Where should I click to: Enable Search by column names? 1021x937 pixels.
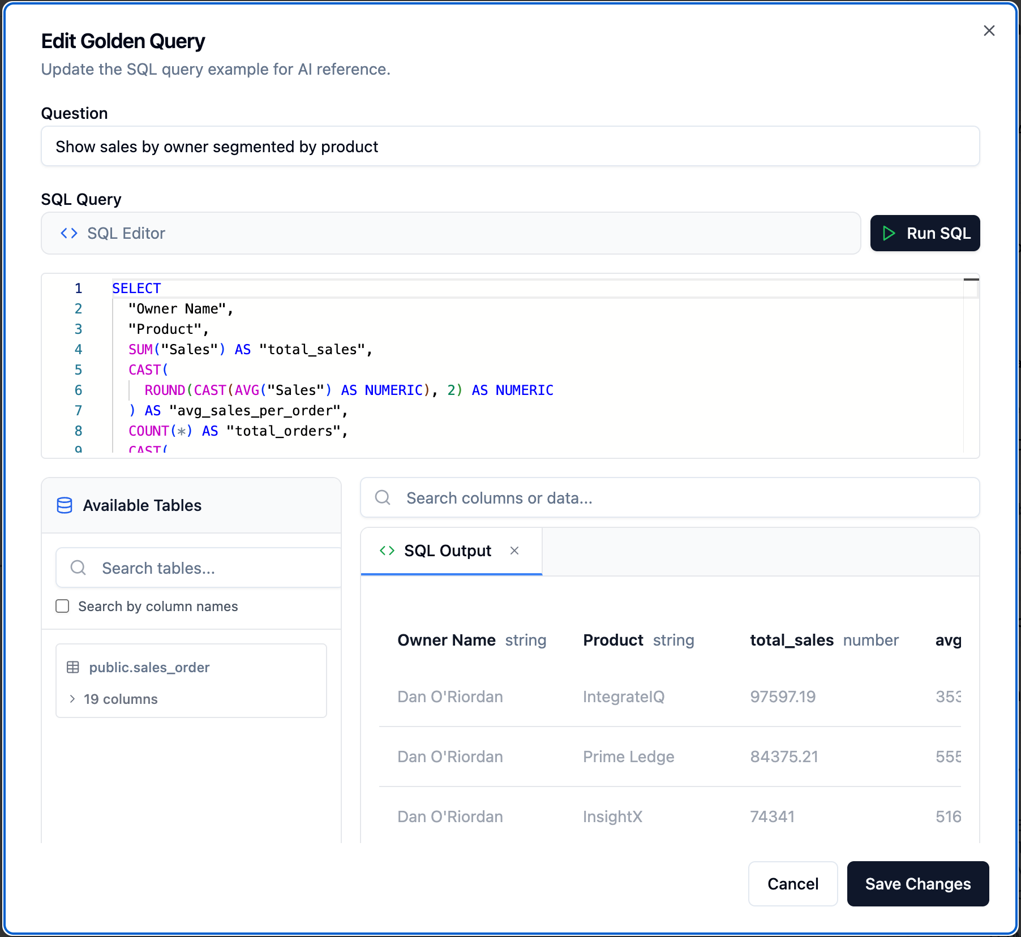pyautogui.click(x=62, y=606)
